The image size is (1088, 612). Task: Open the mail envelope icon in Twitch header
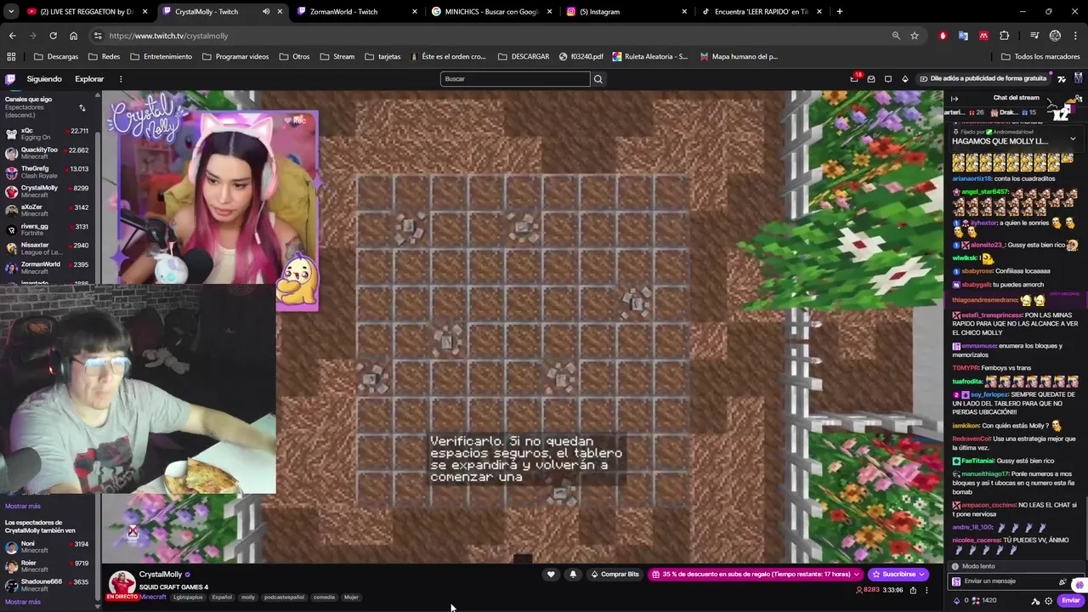(x=871, y=79)
